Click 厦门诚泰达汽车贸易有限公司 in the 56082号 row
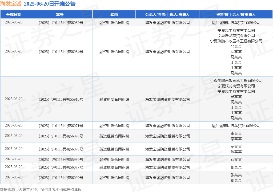This screenshot has width=273, height=192. 236,23
